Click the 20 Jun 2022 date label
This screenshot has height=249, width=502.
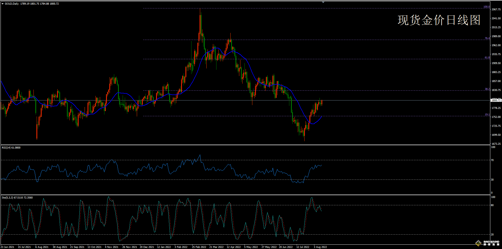[x=286, y=247]
